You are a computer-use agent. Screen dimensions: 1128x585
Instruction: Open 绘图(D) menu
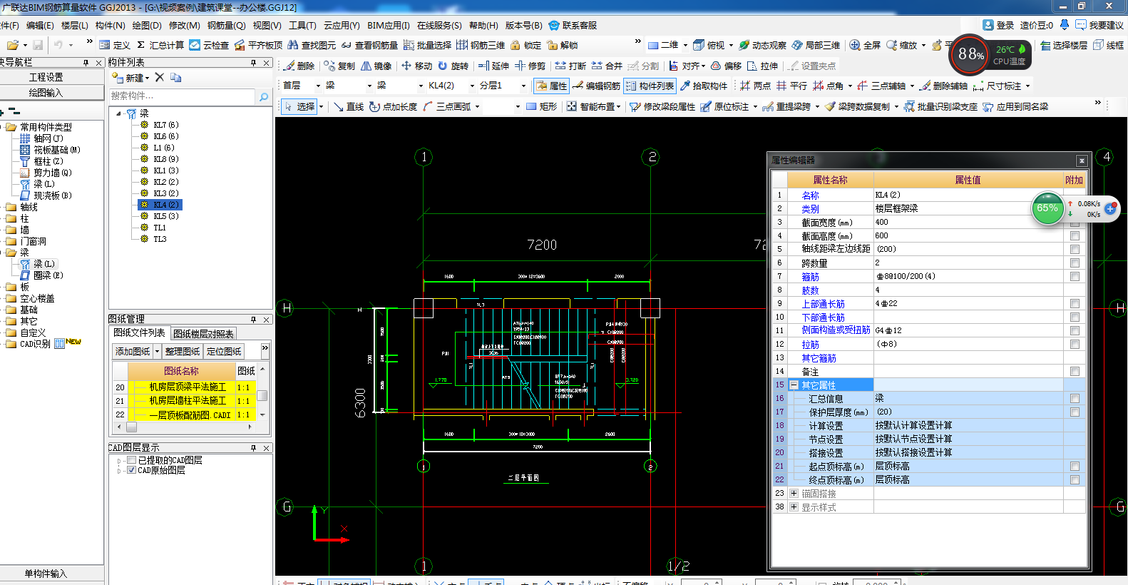point(146,25)
